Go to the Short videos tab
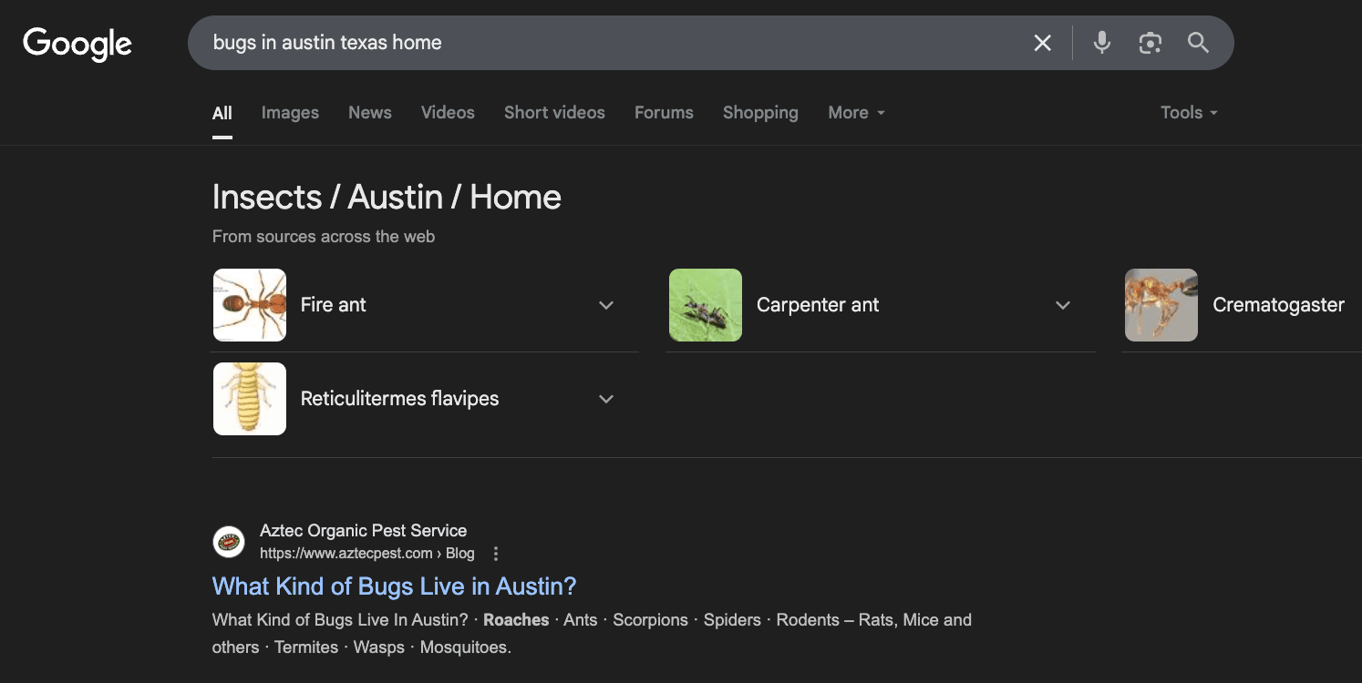The width and height of the screenshot is (1362, 683). click(554, 113)
